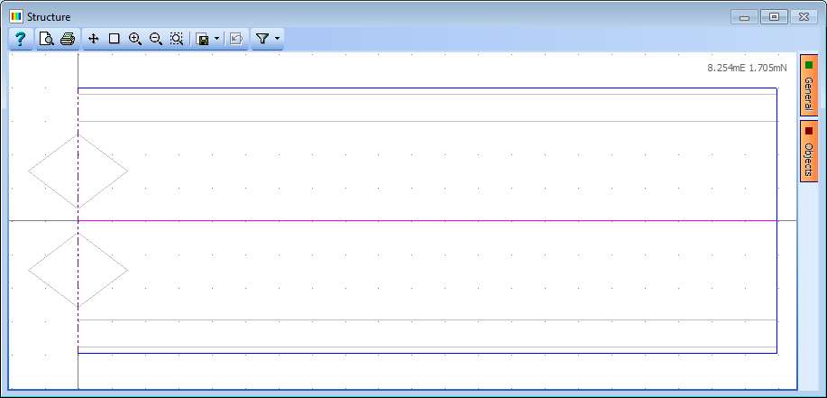Viewport: 827px width, 398px height.
Task: Click the save view floppy icon
Action: (202, 40)
